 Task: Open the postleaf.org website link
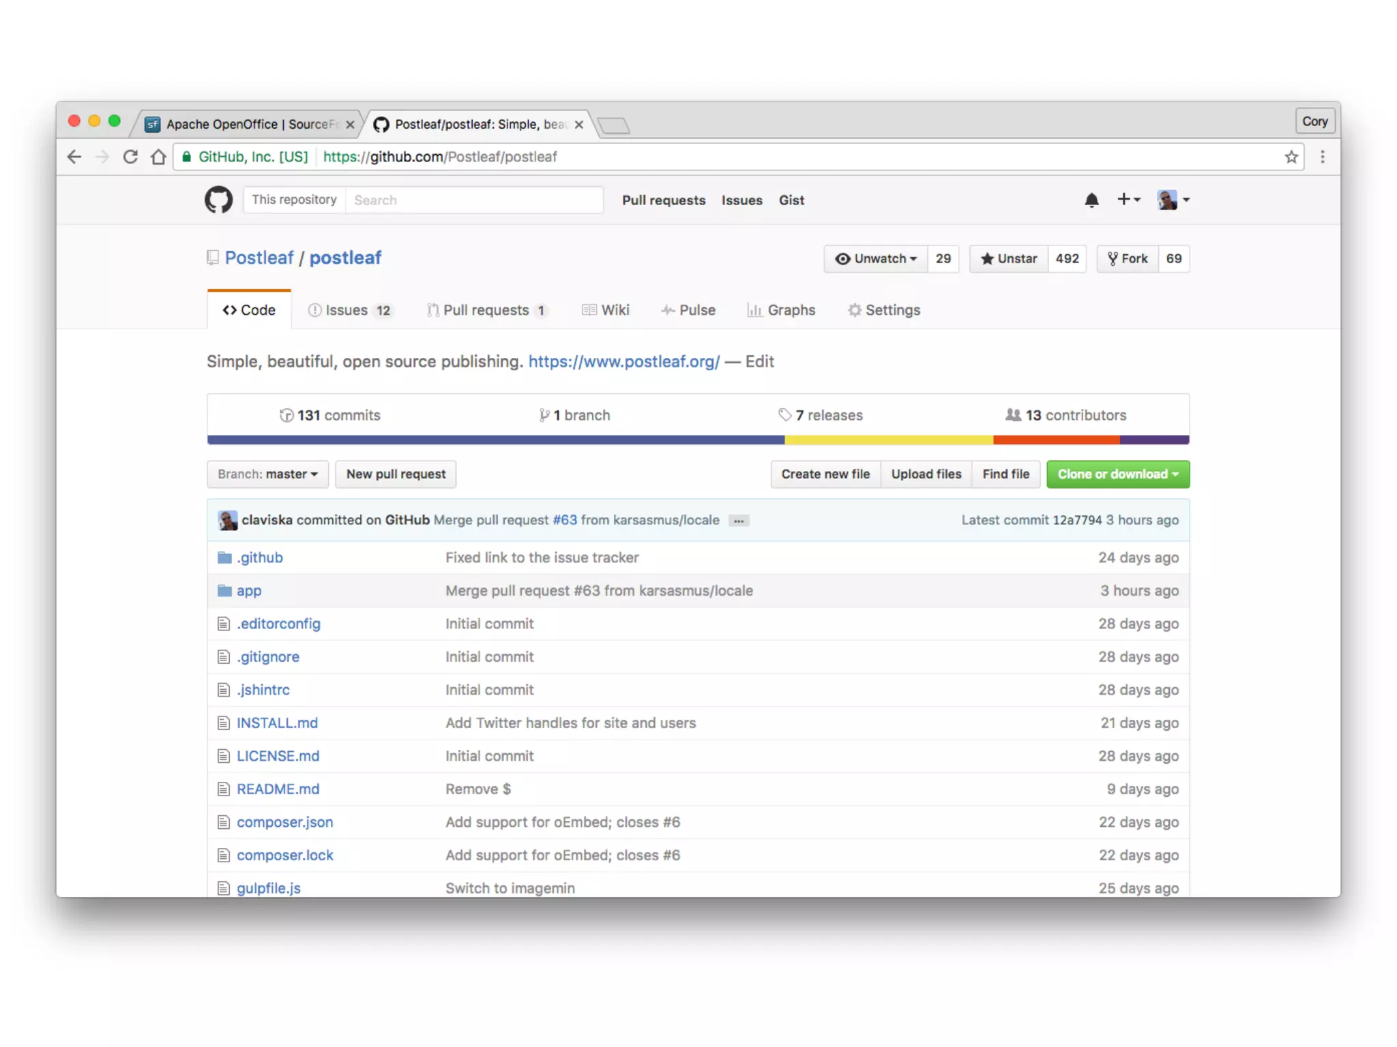click(623, 362)
